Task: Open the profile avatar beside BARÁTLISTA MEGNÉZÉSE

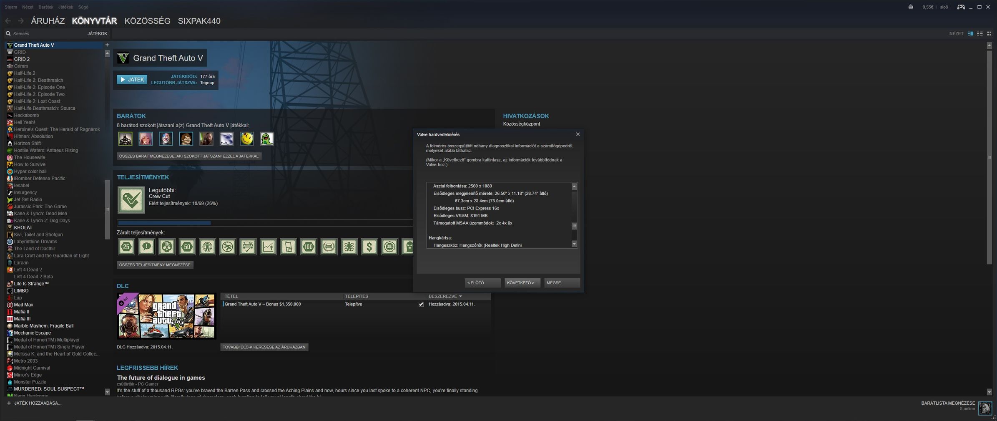Action: (985, 408)
